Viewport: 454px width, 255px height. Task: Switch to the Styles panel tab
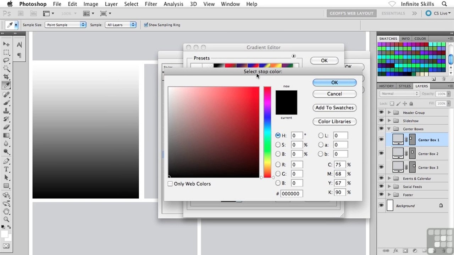[405, 86]
